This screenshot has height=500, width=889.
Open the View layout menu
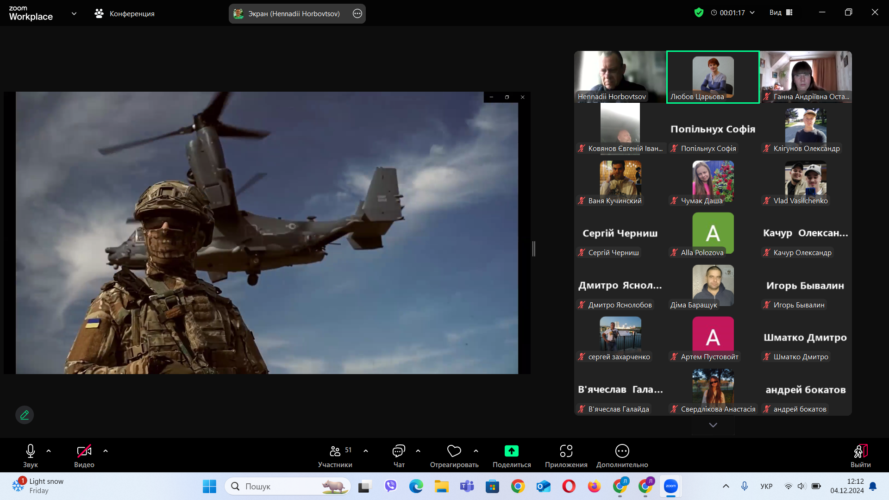(x=781, y=12)
